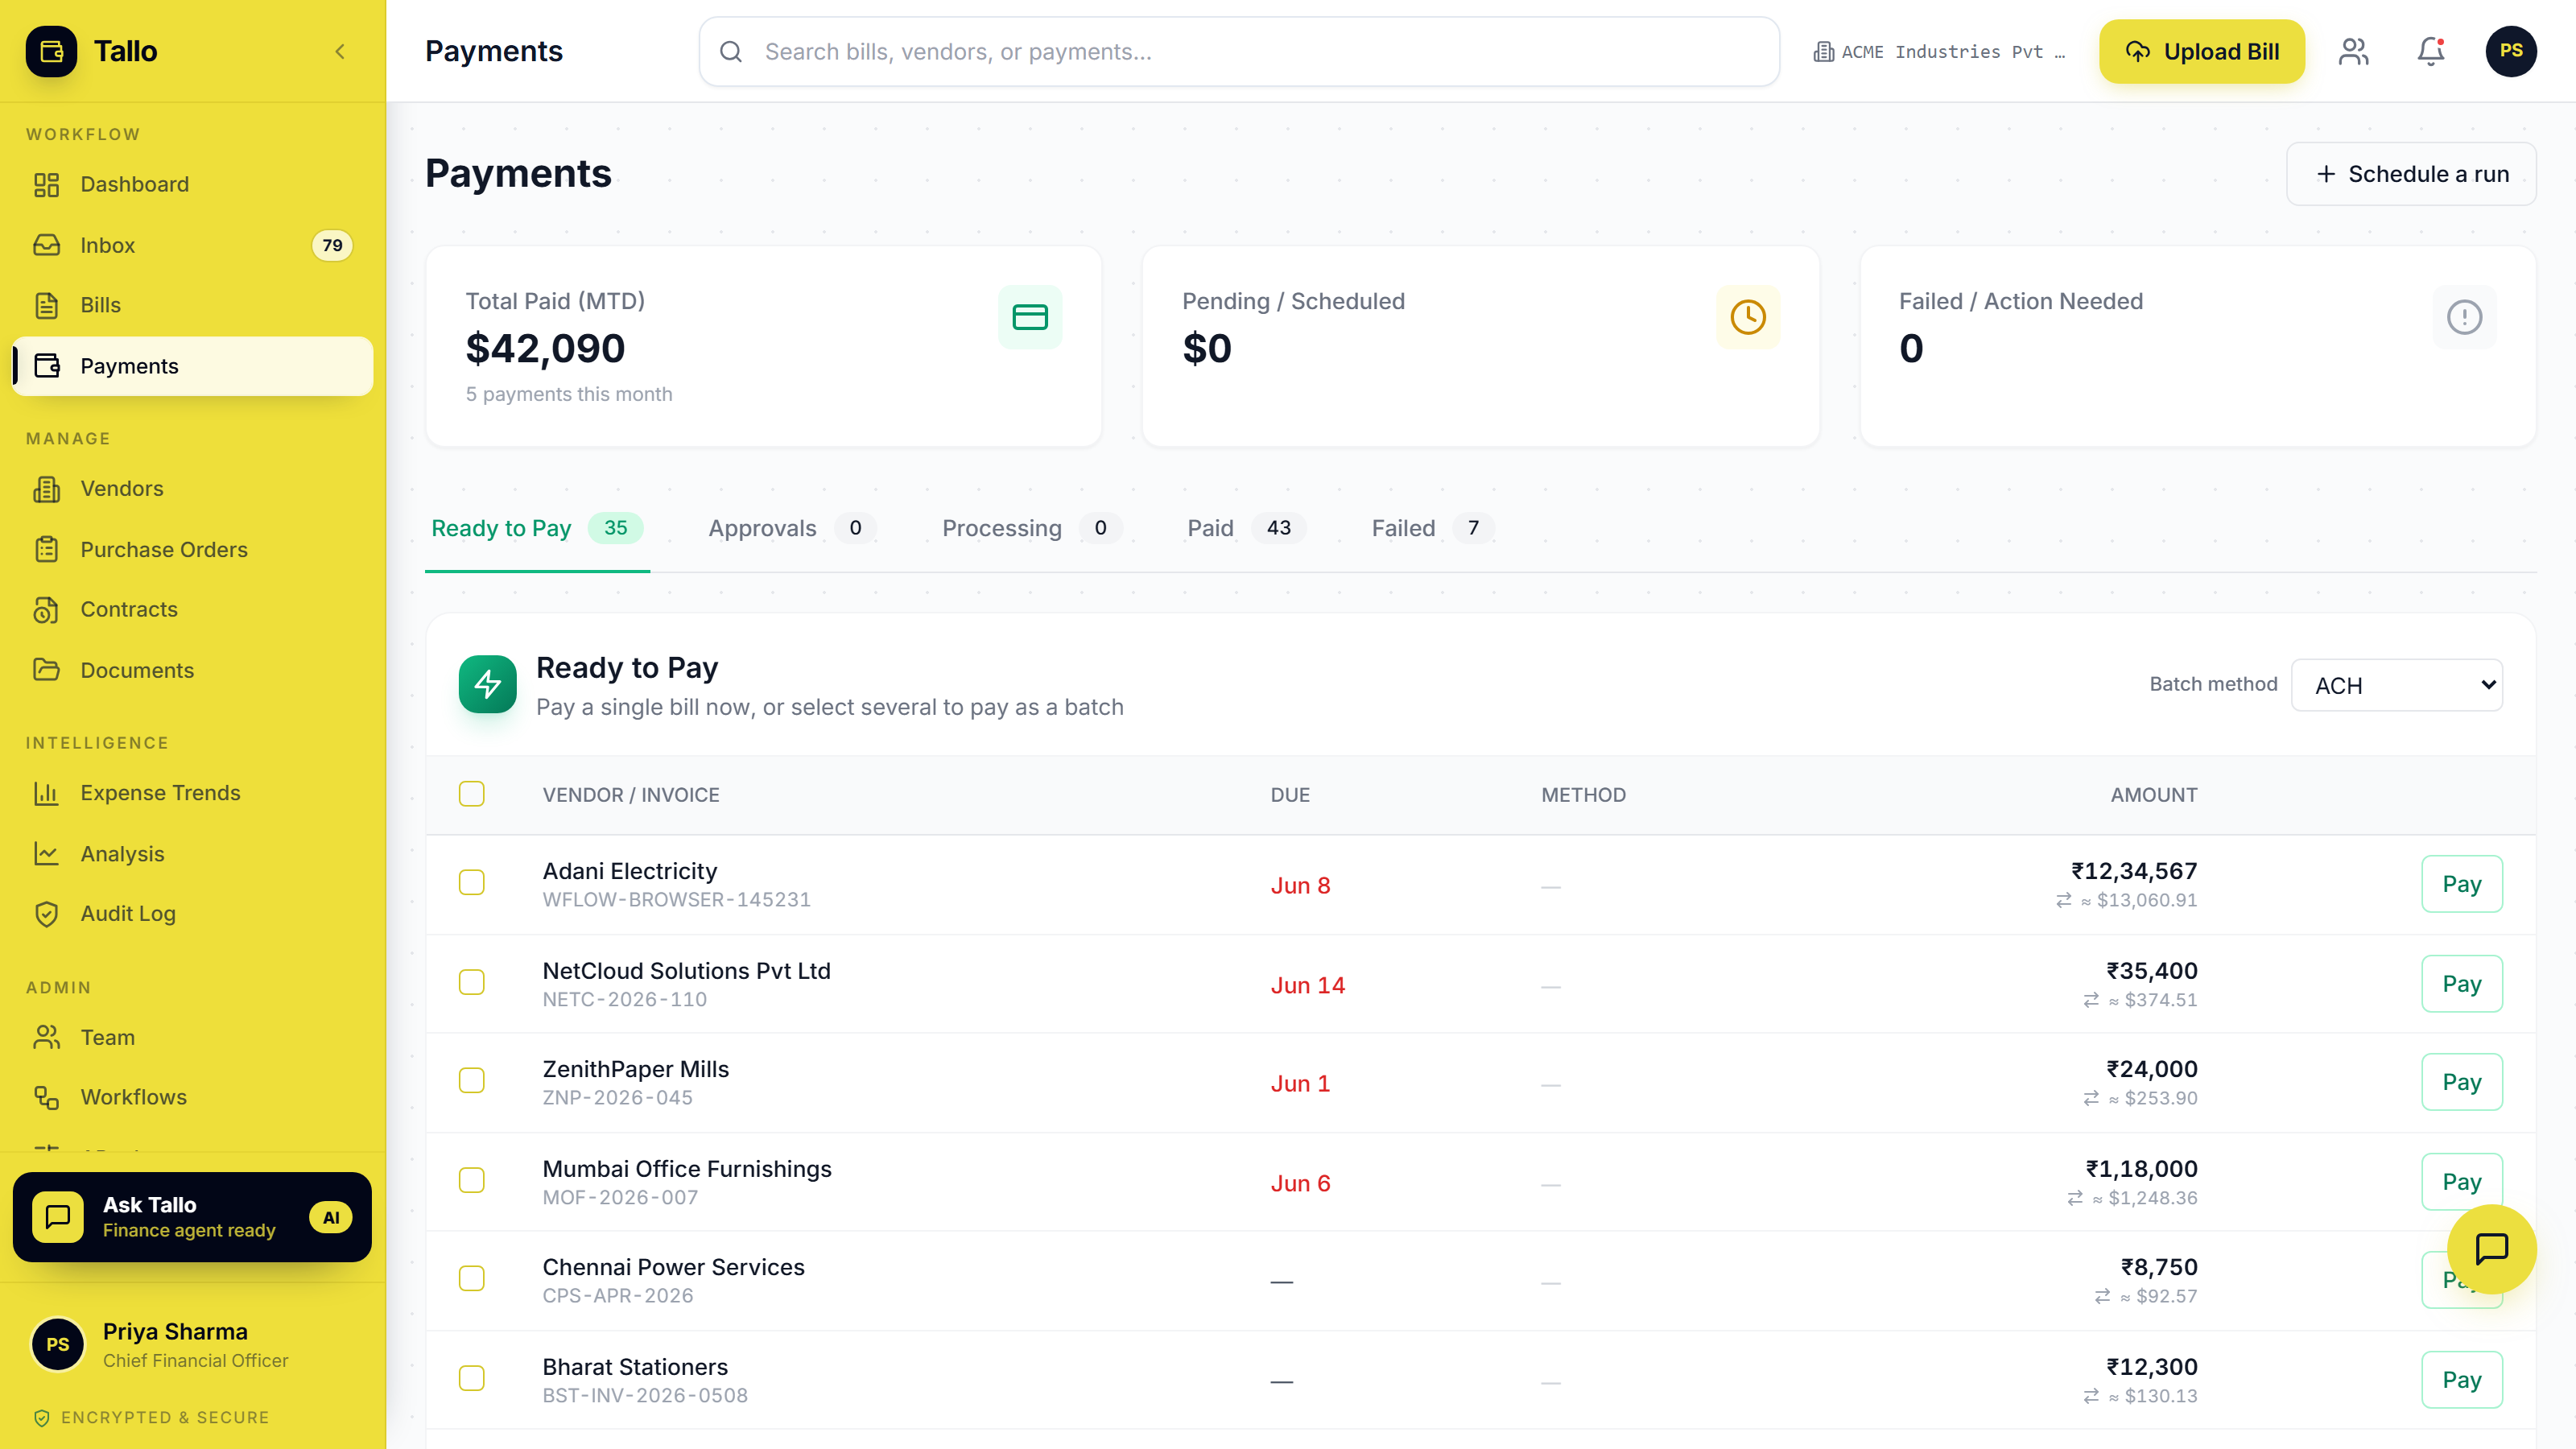This screenshot has height=1449, width=2576.
Task: Open notifications bell icon
Action: pyautogui.click(x=2431, y=51)
